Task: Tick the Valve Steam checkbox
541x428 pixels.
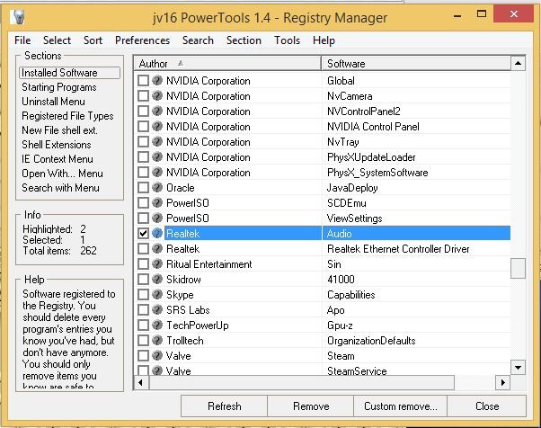Action: (143, 355)
